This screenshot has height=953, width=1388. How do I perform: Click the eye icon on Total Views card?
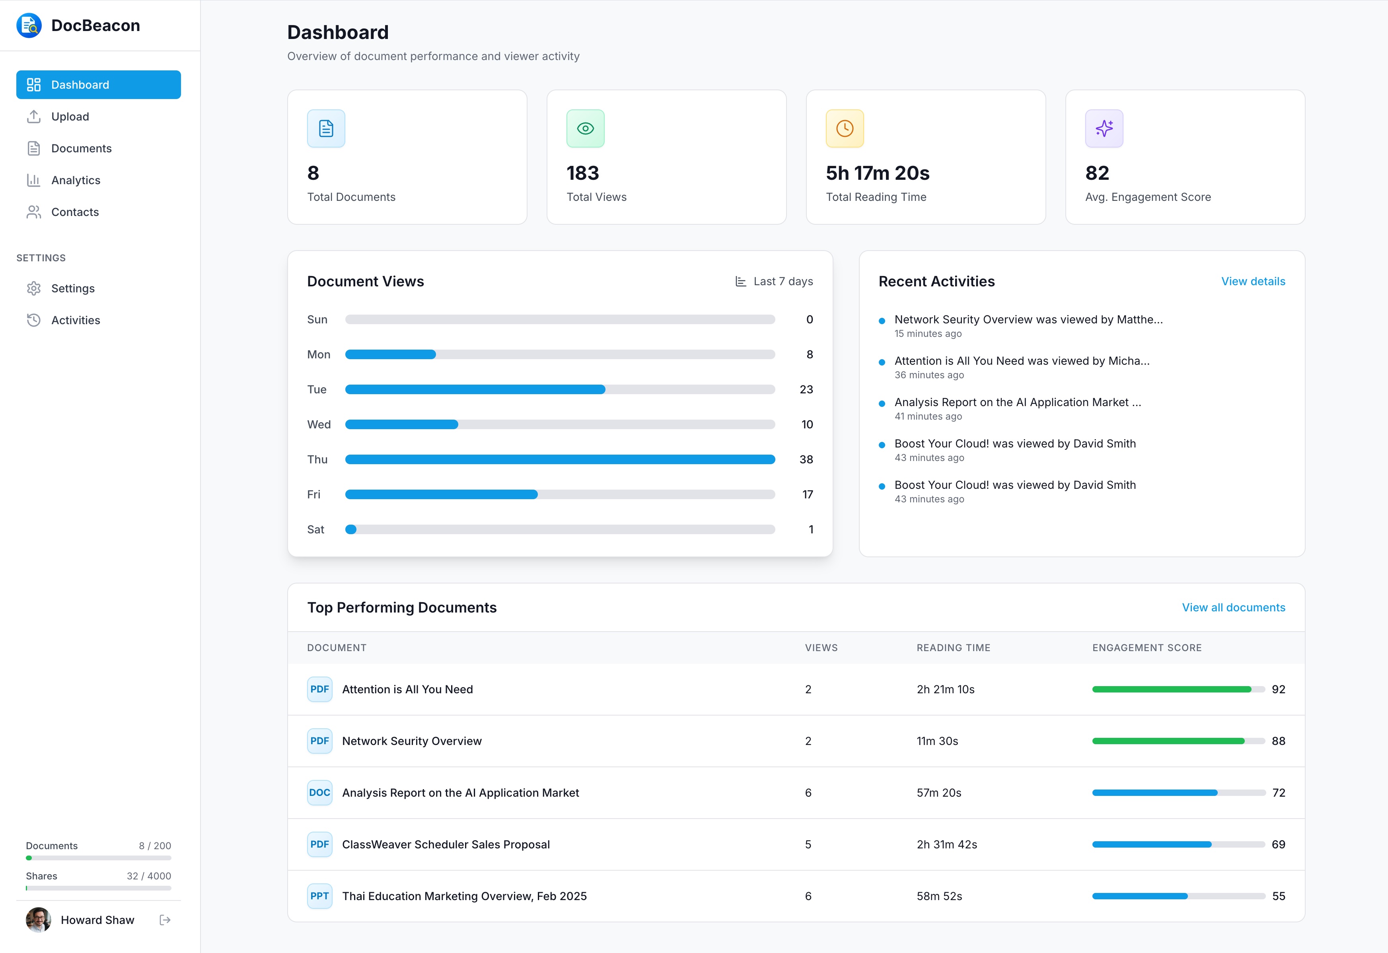click(585, 128)
